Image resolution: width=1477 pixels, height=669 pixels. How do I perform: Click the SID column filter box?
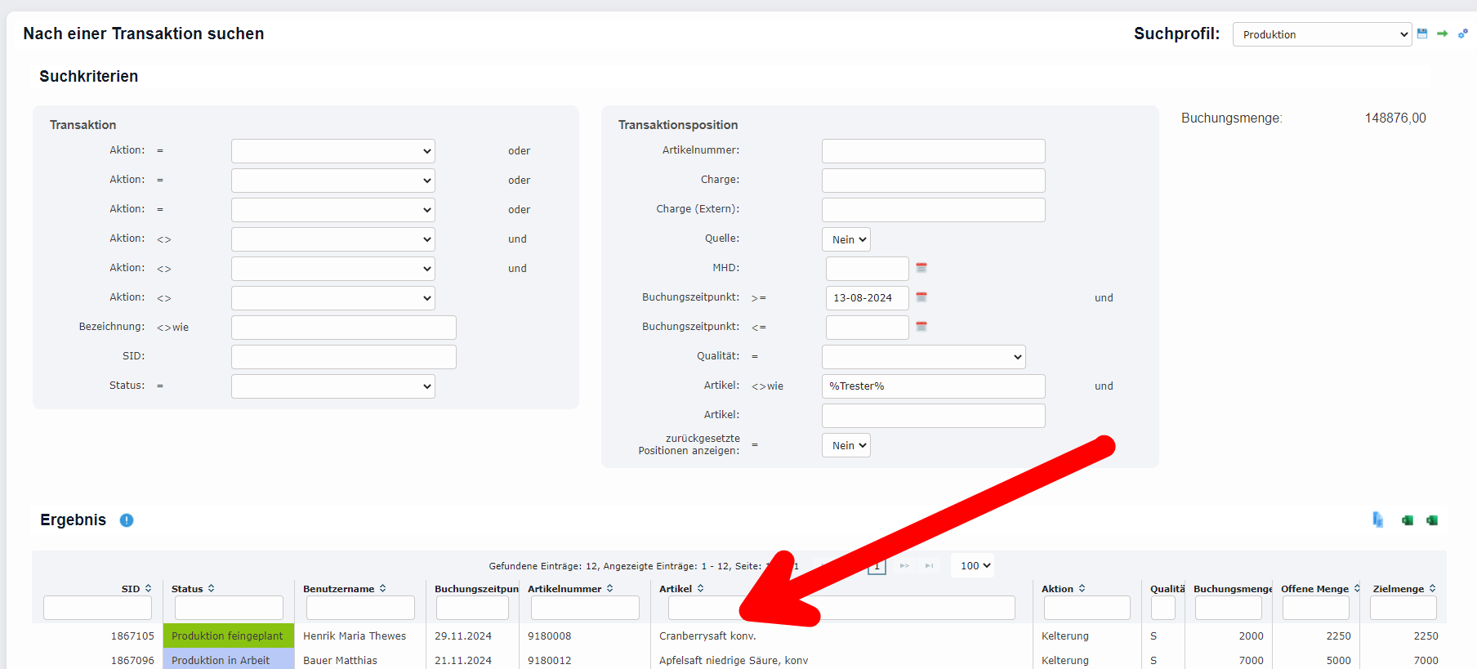(x=97, y=608)
